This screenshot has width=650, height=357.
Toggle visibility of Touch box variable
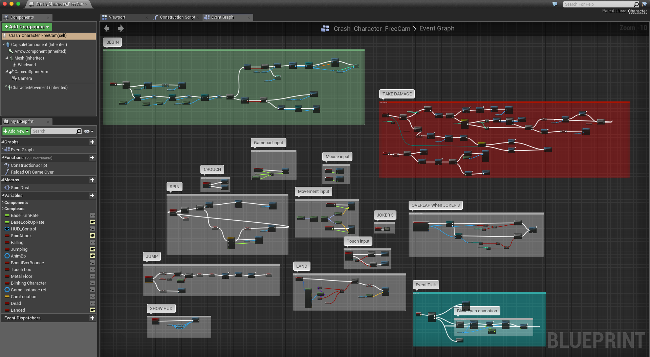point(92,270)
